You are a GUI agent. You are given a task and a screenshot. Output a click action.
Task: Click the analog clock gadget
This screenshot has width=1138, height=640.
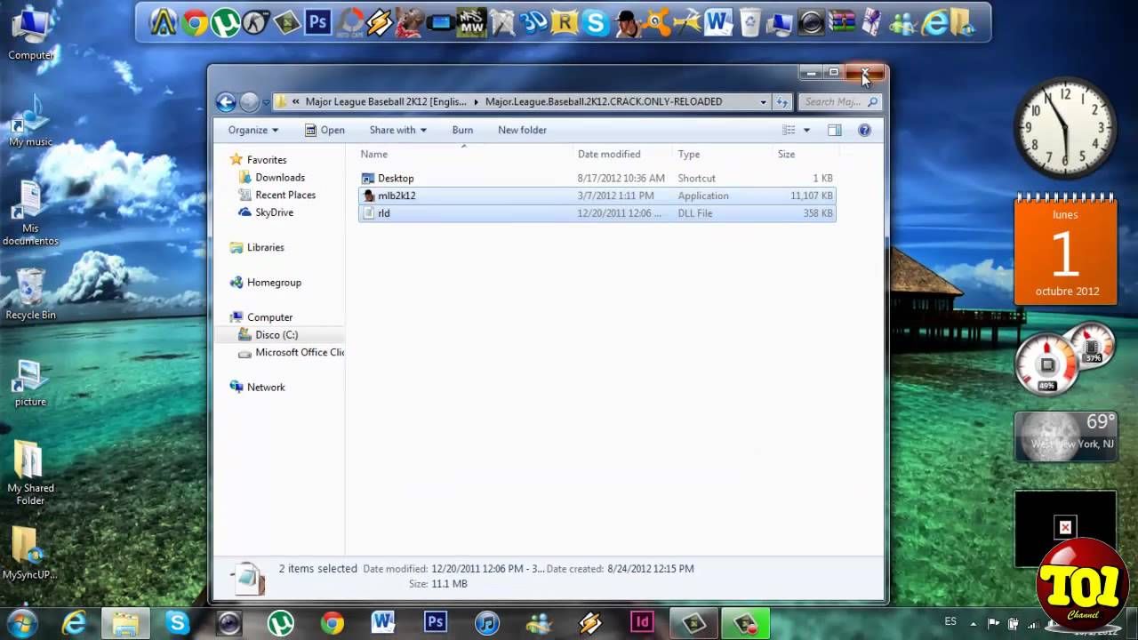click(x=1065, y=128)
